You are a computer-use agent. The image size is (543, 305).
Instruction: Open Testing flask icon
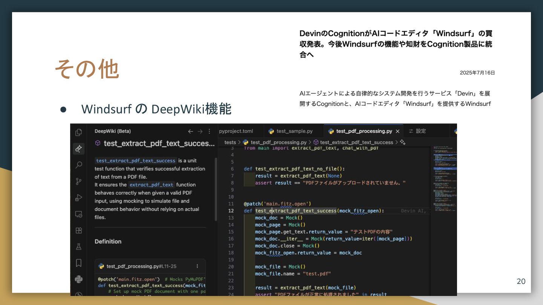click(78, 247)
